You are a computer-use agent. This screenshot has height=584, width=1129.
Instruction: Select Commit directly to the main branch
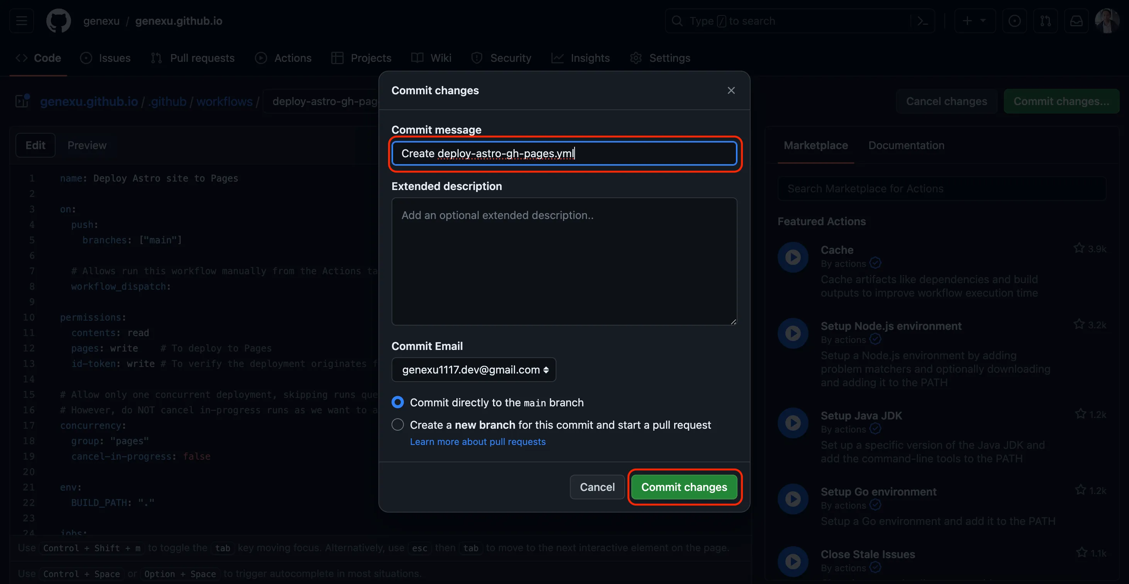(x=398, y=402)
